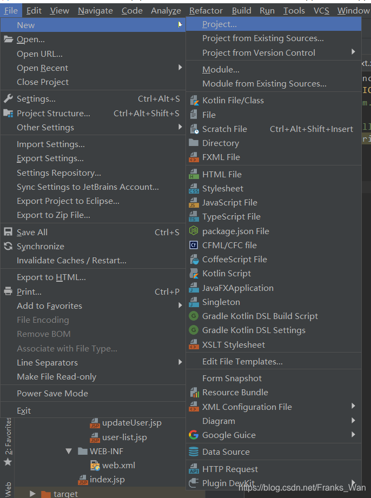This screenshot has width=371, height=498.
Task: Select Edit File Templates...
Action: [x=274, y=361]
